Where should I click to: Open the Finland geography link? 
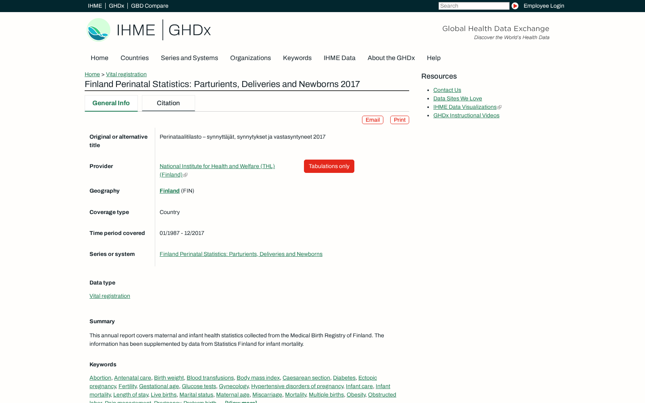[169, 191]
